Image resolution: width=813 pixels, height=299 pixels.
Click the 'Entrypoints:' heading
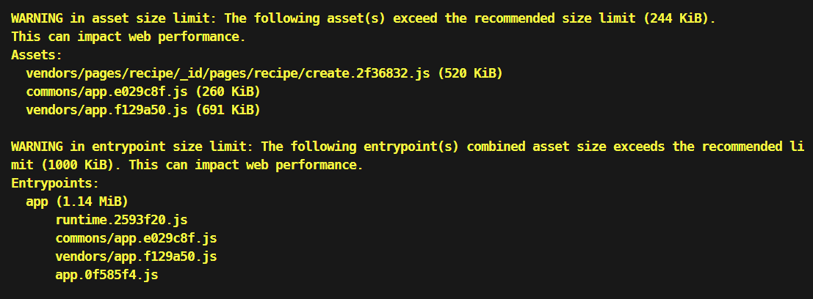point(55,183)
